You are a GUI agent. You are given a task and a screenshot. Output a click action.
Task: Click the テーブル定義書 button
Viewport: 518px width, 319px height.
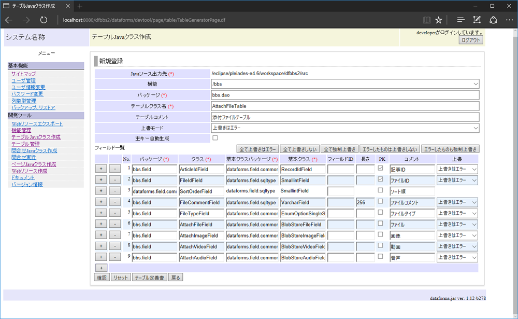(x=149, y=278)
